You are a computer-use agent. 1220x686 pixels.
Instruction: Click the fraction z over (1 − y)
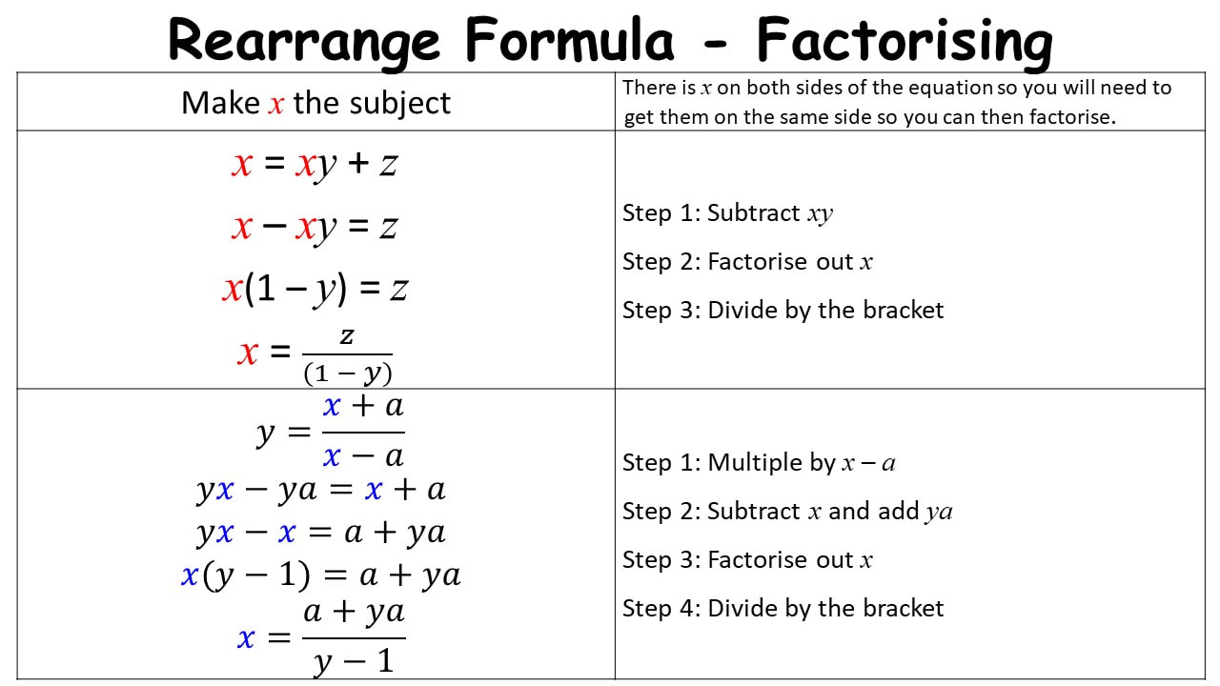347,353
